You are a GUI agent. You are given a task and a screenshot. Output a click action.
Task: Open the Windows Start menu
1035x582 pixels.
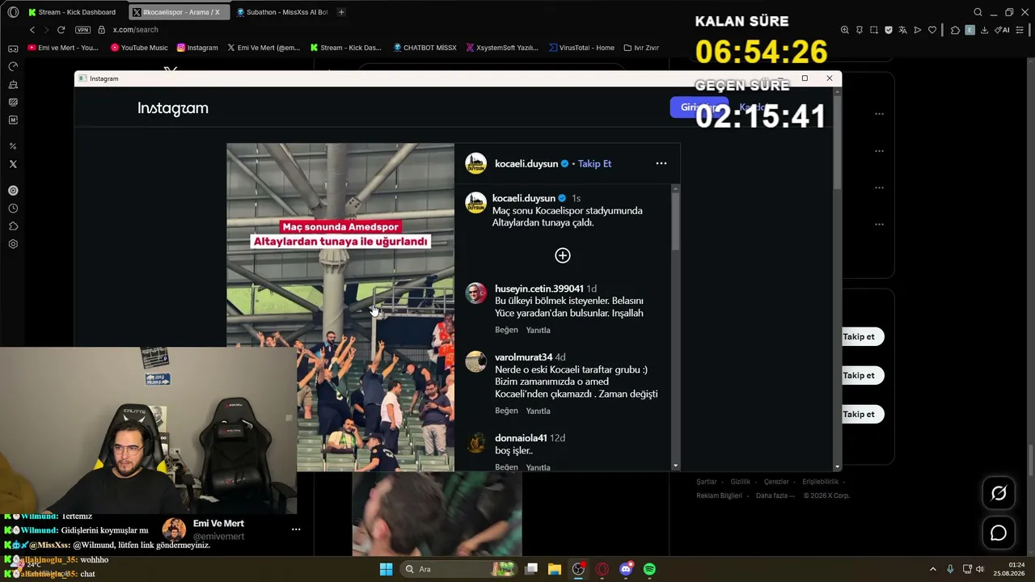tap(386, 569)
